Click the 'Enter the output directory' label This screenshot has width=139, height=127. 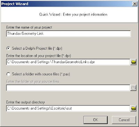point(25,102)
